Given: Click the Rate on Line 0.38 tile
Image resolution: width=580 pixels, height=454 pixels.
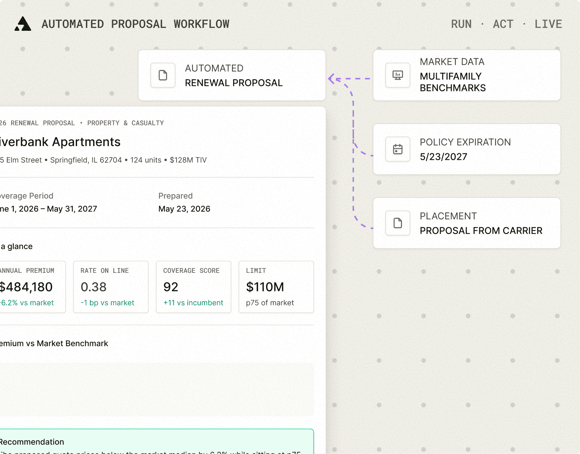Looking at the screenshot, I should [111, 287].
